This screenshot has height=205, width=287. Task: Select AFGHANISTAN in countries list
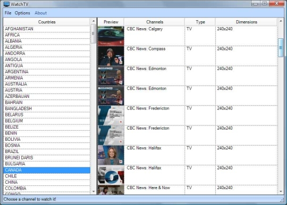coord(47,29)
